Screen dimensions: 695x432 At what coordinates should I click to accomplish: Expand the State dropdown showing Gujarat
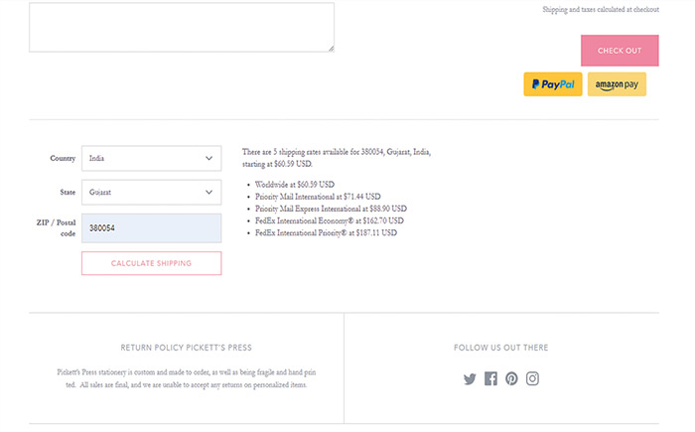151,193
